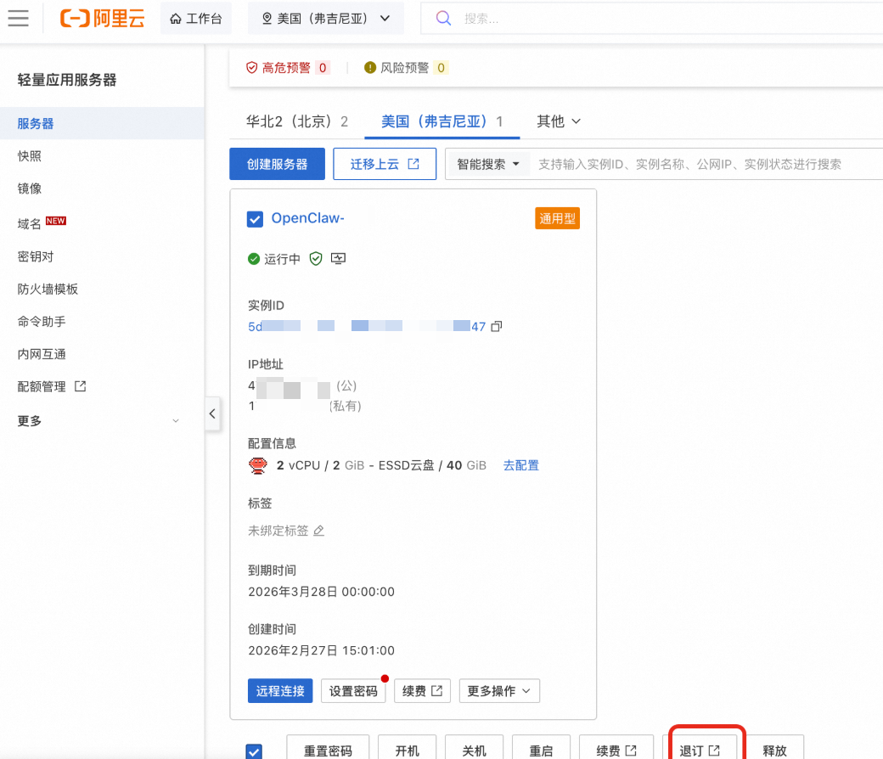This screenshot has height=759, width=883.
Task: Click 续费 button inside the server card
Action: (x=422, y=691)
